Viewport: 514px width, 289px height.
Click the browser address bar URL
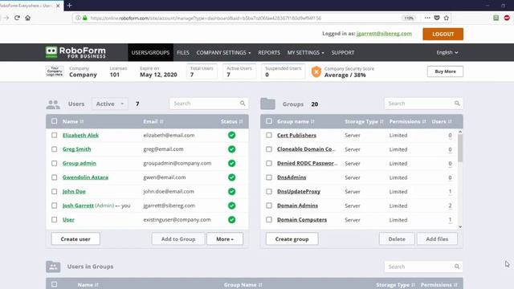coord(206,18)
